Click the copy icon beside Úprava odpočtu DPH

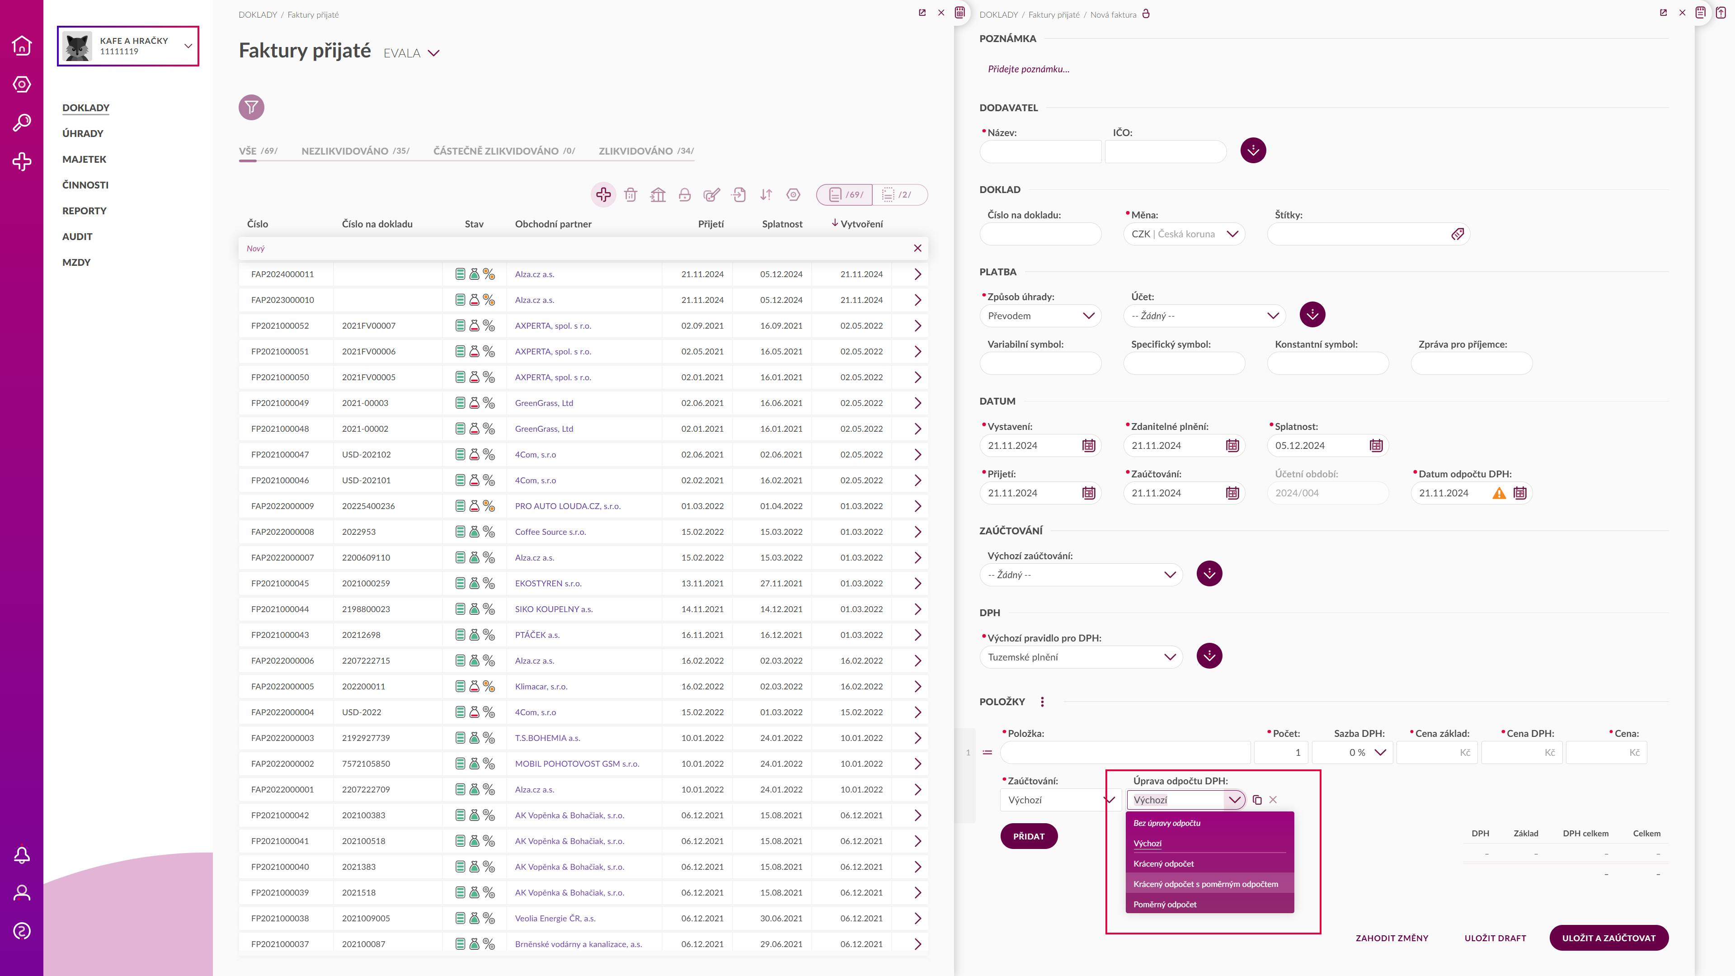tap(1257, 800)
